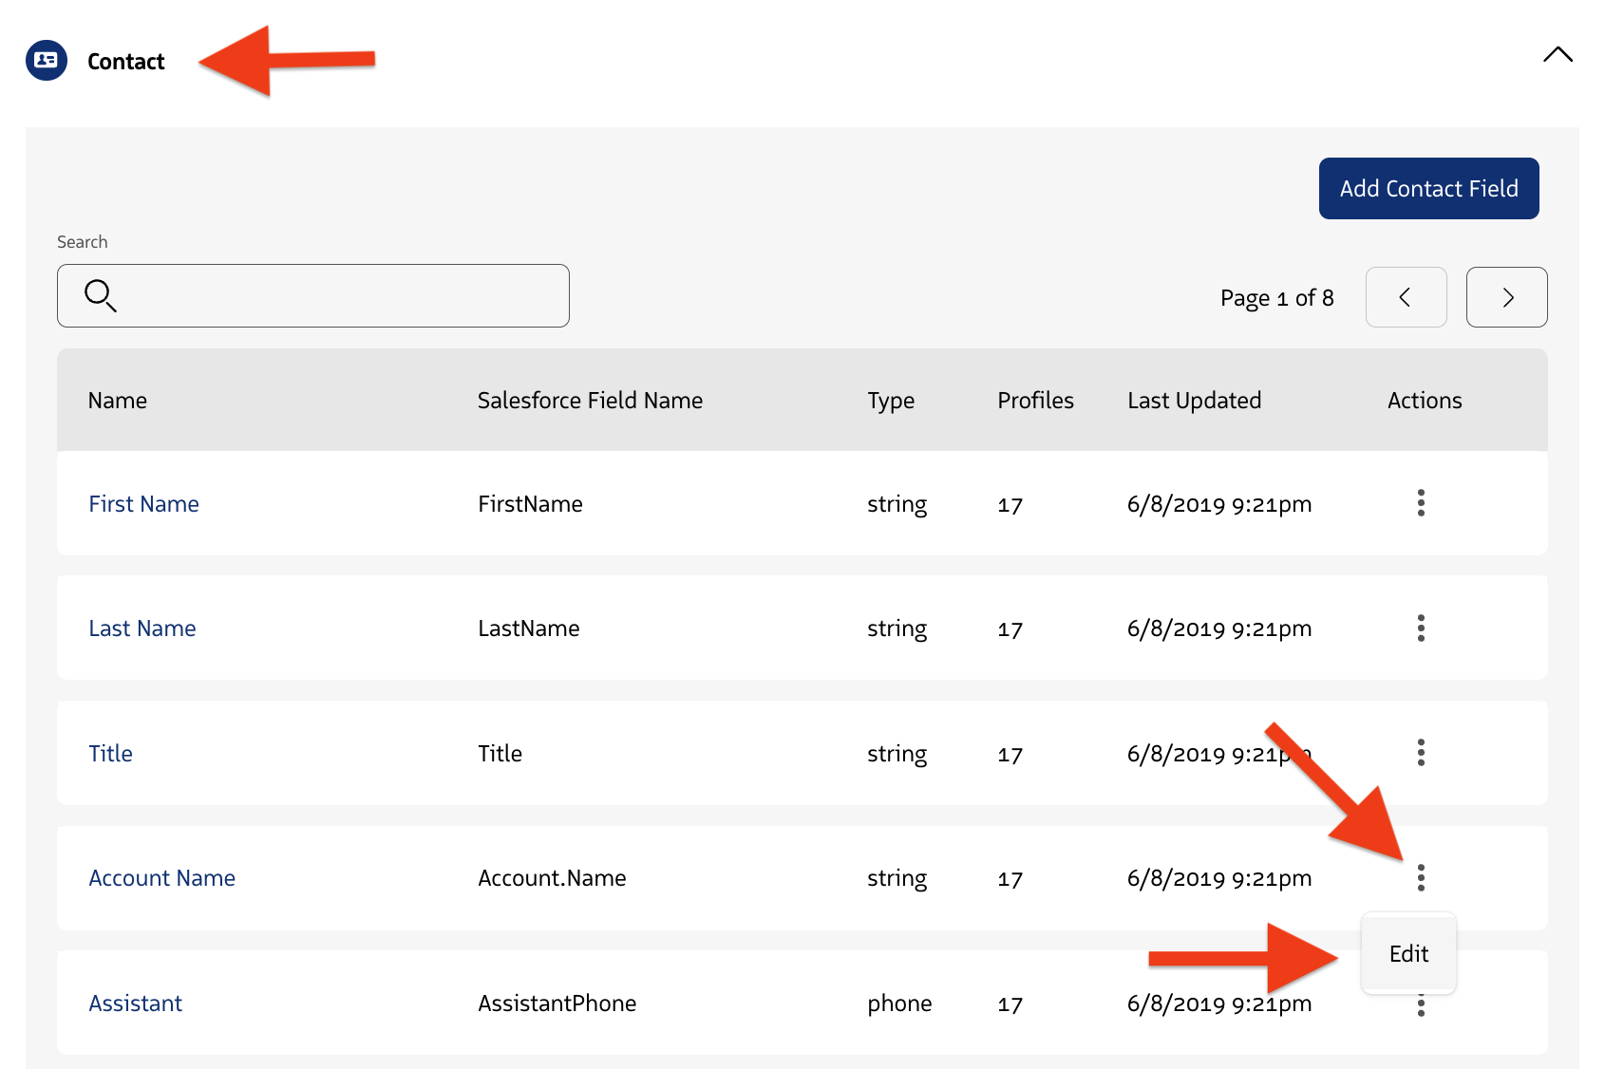Click the Add Contact Field button
The image size is (1605, 1069).
1428,188
